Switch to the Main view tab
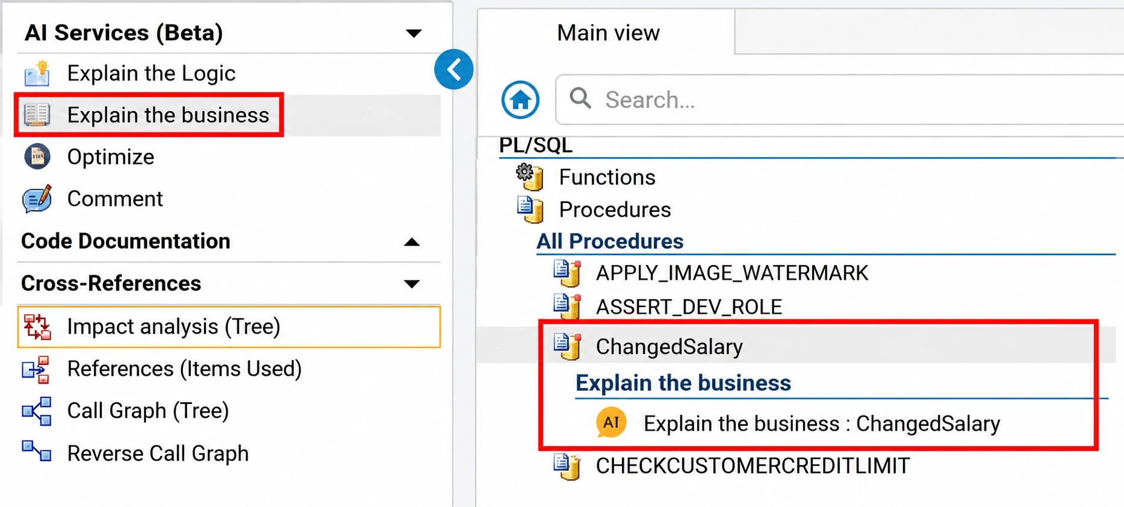 [607, 32]
